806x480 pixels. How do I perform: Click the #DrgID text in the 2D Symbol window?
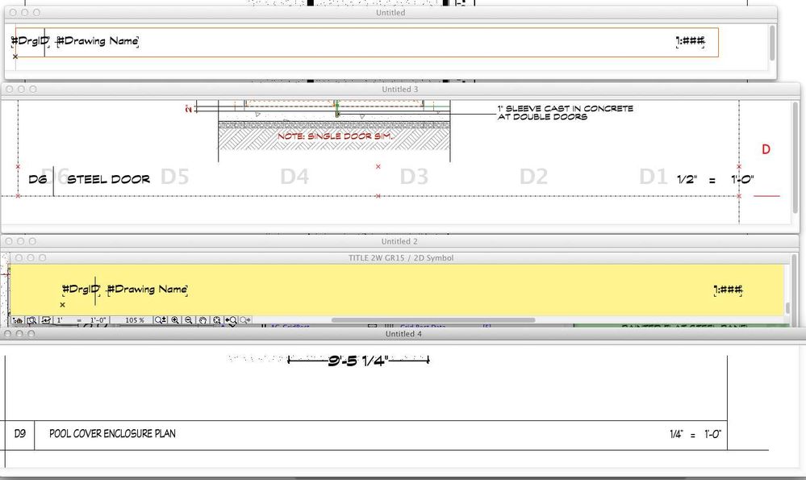(x=81, y=290)
